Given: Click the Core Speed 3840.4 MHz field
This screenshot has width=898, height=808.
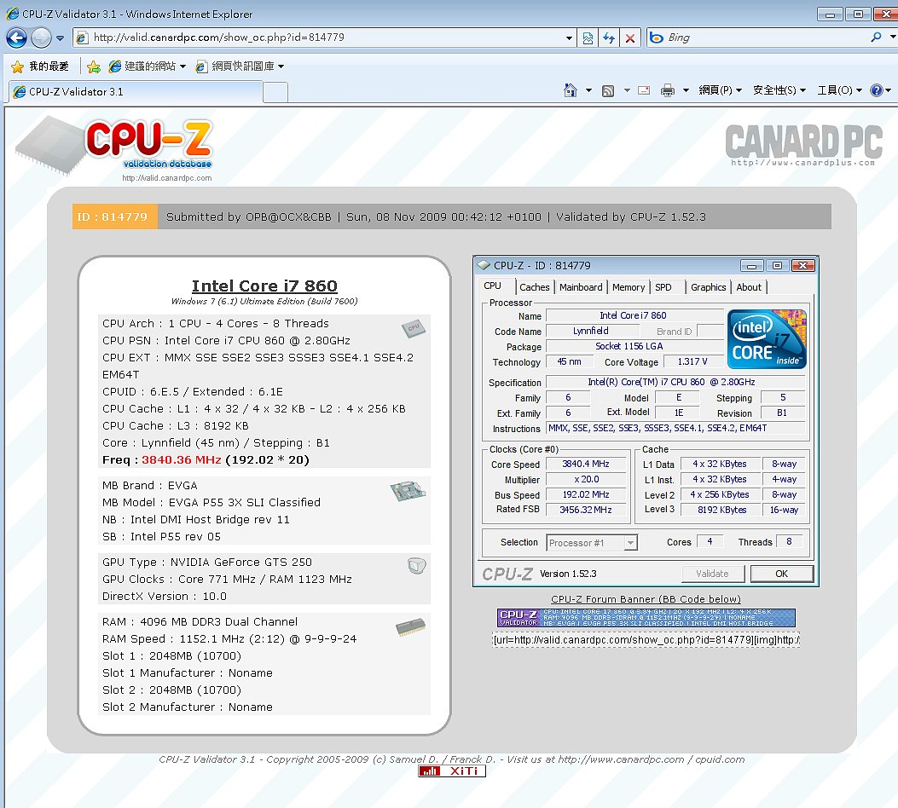Looking at the screenshot, I should coord(585,464).
